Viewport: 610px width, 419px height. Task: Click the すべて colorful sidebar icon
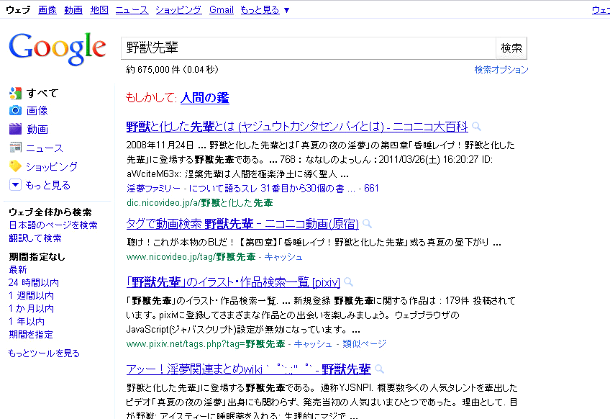click(16, 93)
